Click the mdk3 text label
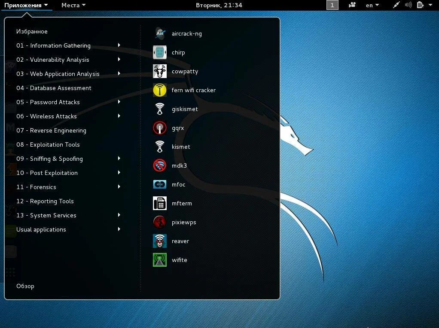The height and width of the screenshot is (328, 439). click(179, 166)
